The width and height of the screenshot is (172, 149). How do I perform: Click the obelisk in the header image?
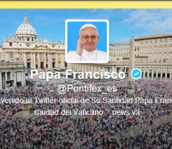point(132,64)
